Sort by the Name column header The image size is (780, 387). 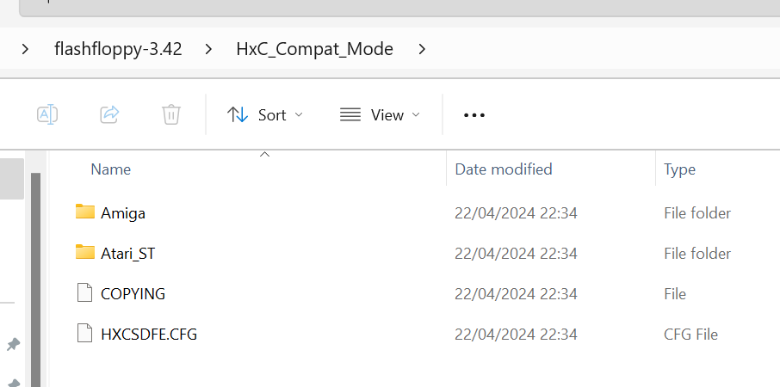point(110,169)
